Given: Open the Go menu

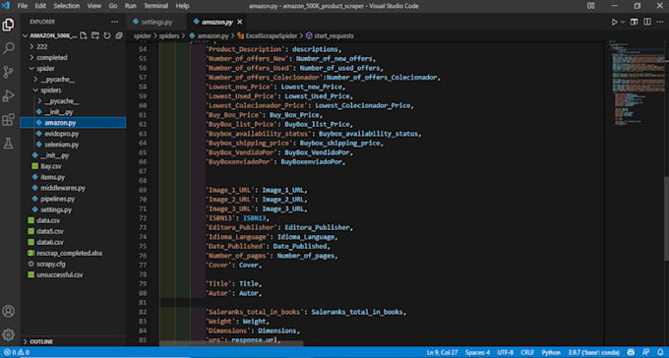Looking at the screenshot, I should coord(113,6).
